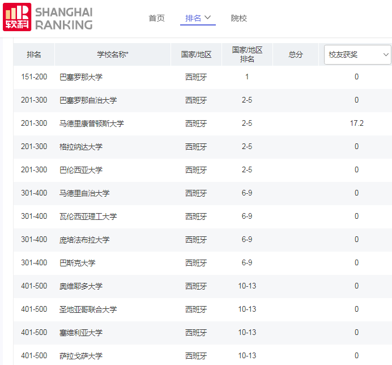The height and width of the screenshot is (365, 392).
Task: Click the 国家/地区排名 column header
Action: [247, 54]
